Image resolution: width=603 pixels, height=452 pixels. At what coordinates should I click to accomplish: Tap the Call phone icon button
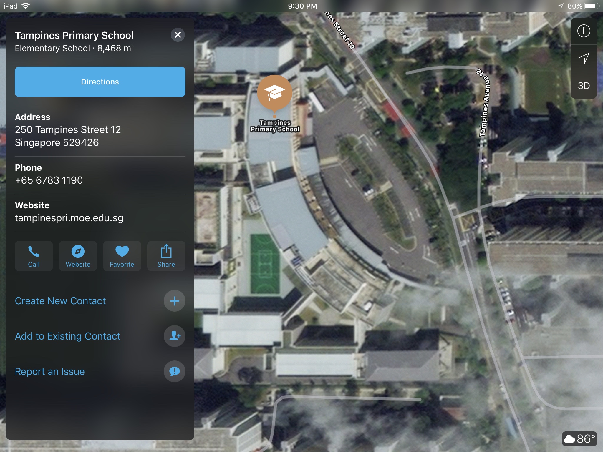(34, 256)
